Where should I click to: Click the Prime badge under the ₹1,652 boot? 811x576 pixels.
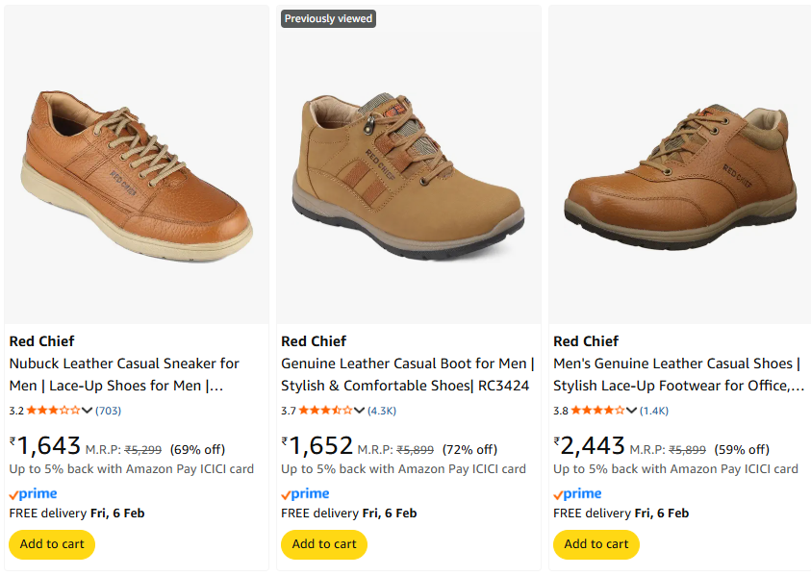coord(306,493)
